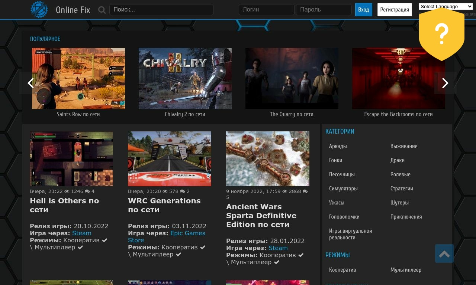Image resolution: width=476 pixels, height=285 pixels.
Task: Open Escape the Backrooms thumbnail
Action: pos(399,78)
